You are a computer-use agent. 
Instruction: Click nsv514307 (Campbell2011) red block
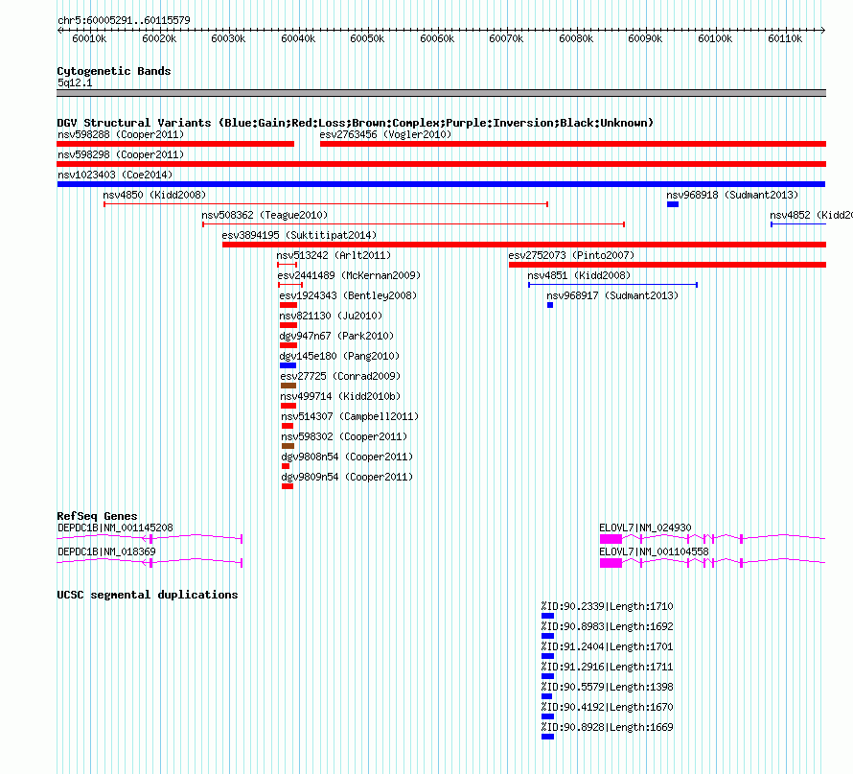[288, 426]
